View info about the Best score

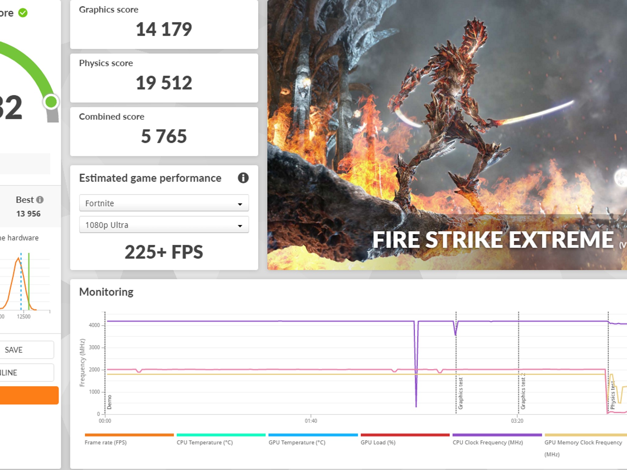[40, 200]
